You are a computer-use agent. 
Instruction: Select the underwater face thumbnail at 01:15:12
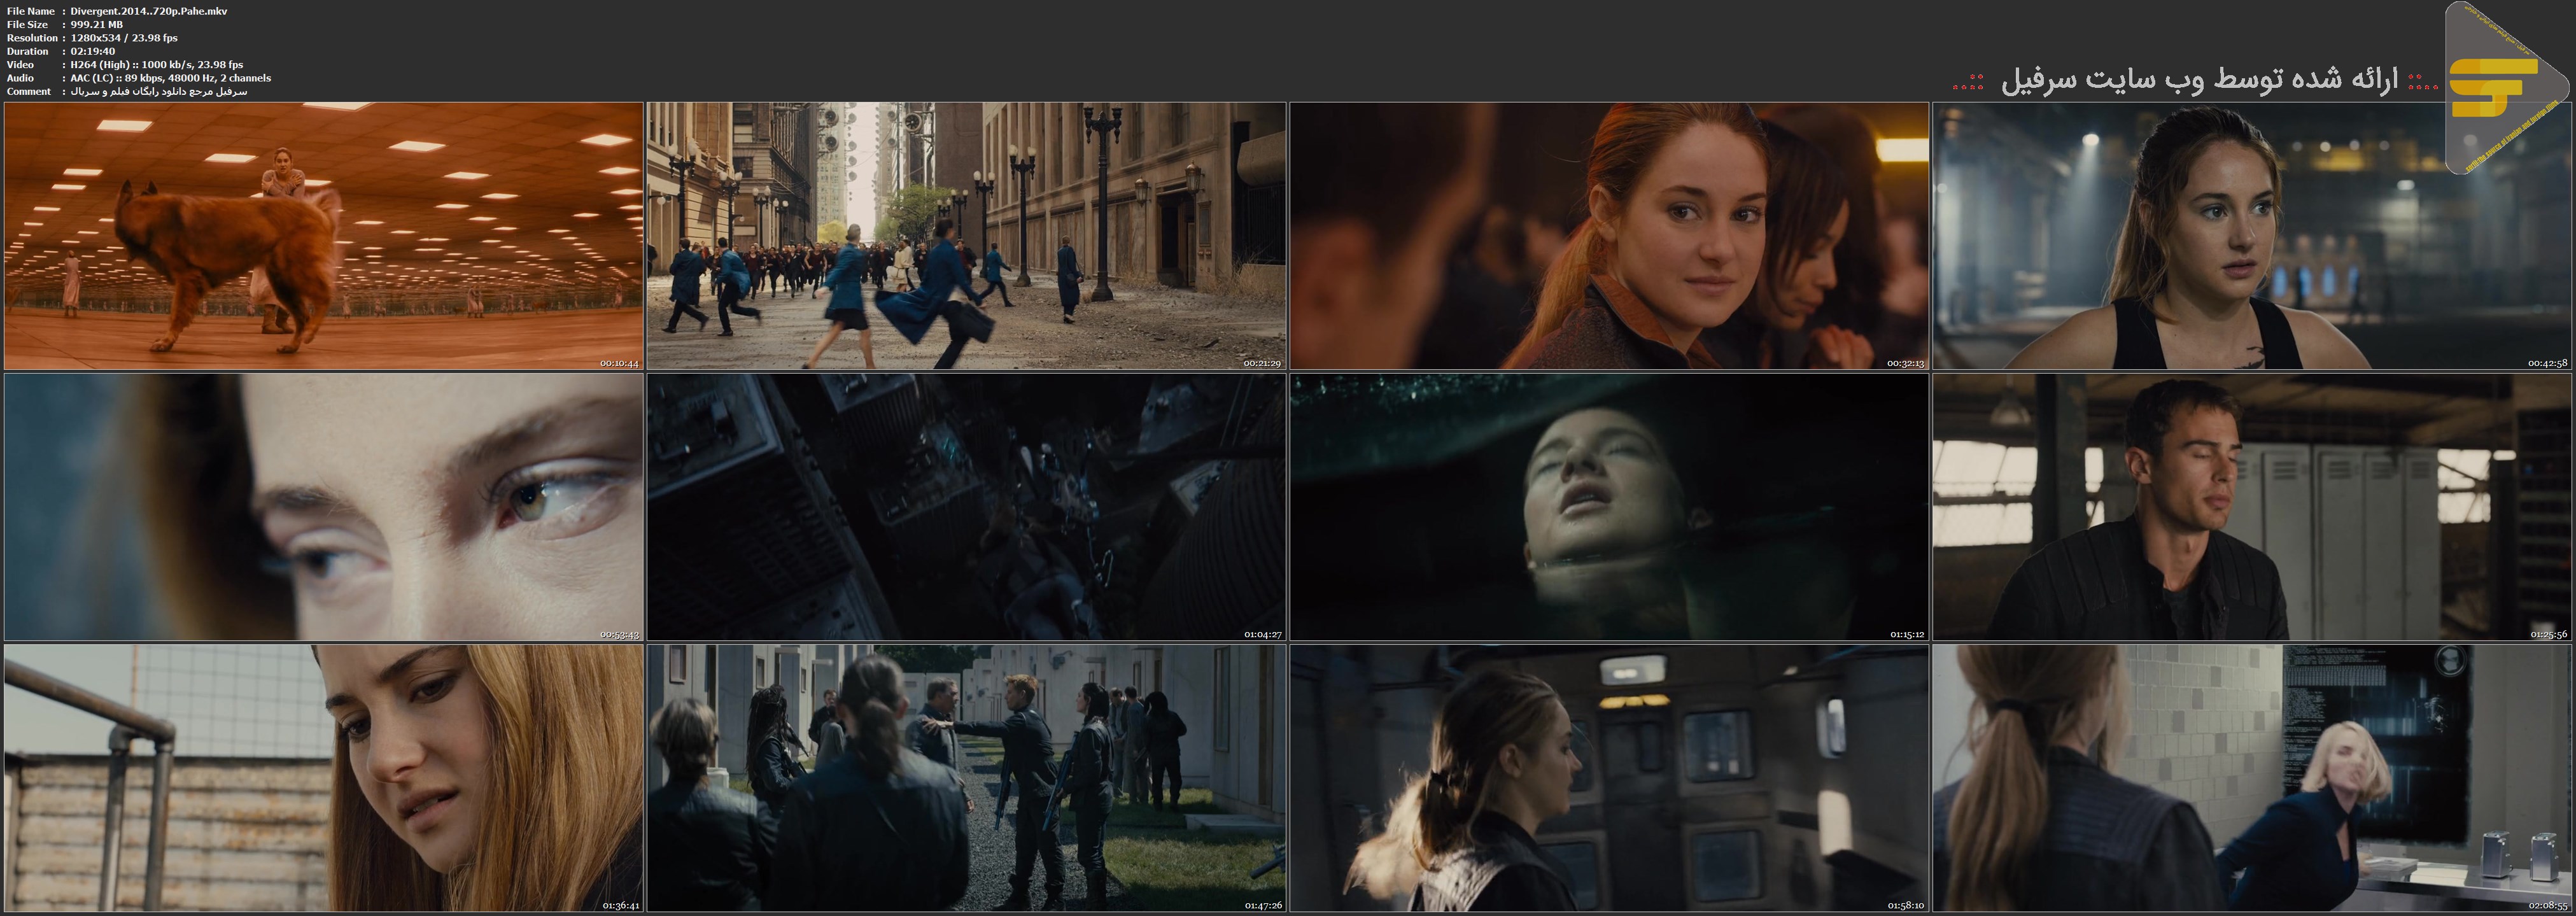click(1609, 507)
